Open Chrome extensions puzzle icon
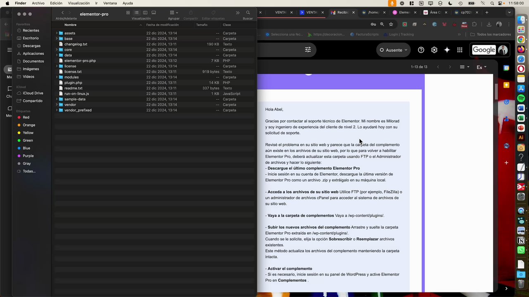This screenshot has height=297, width=529. point(474,24)
